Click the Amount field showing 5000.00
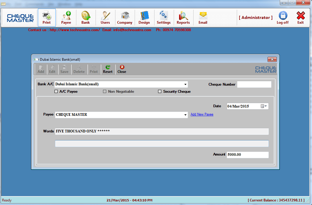 pyautogui.click(x=247, y=155)
